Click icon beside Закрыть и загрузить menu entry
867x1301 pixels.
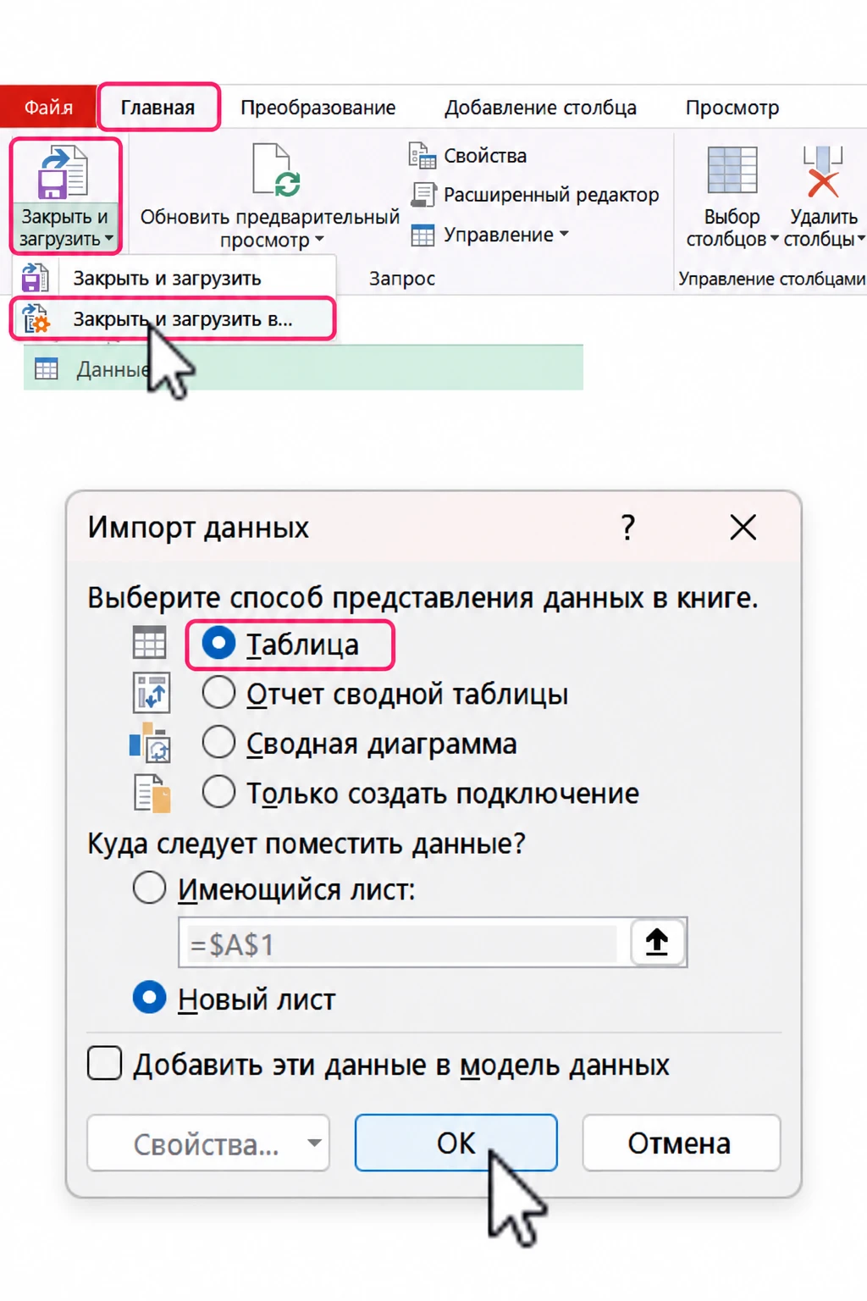[36, 278]
